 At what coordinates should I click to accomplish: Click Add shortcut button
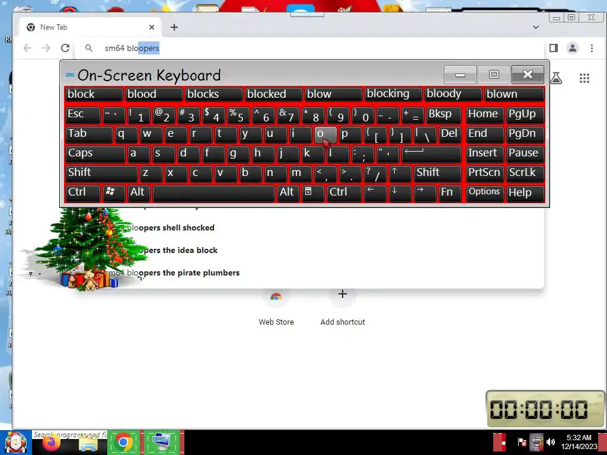(343, 307)
